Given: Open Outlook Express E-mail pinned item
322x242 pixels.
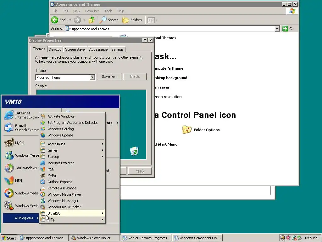Looking at the screenshot, I should 21,128.
